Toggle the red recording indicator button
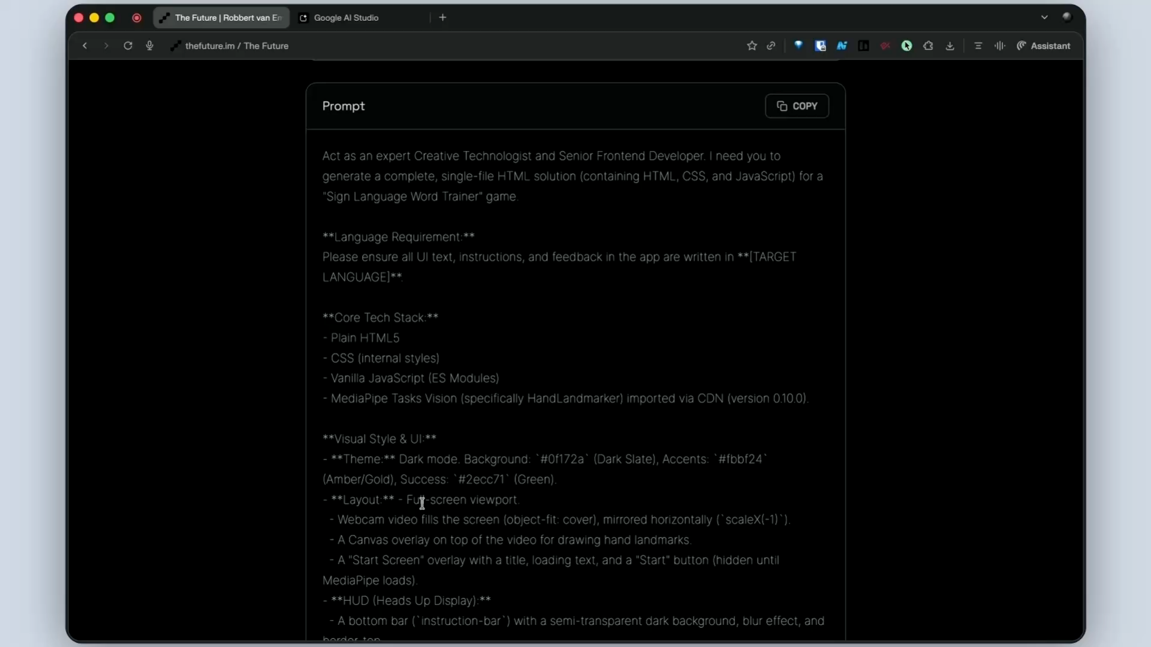Image resolution: width=1151 pixels, height=647 pixels. coord(137,18)
